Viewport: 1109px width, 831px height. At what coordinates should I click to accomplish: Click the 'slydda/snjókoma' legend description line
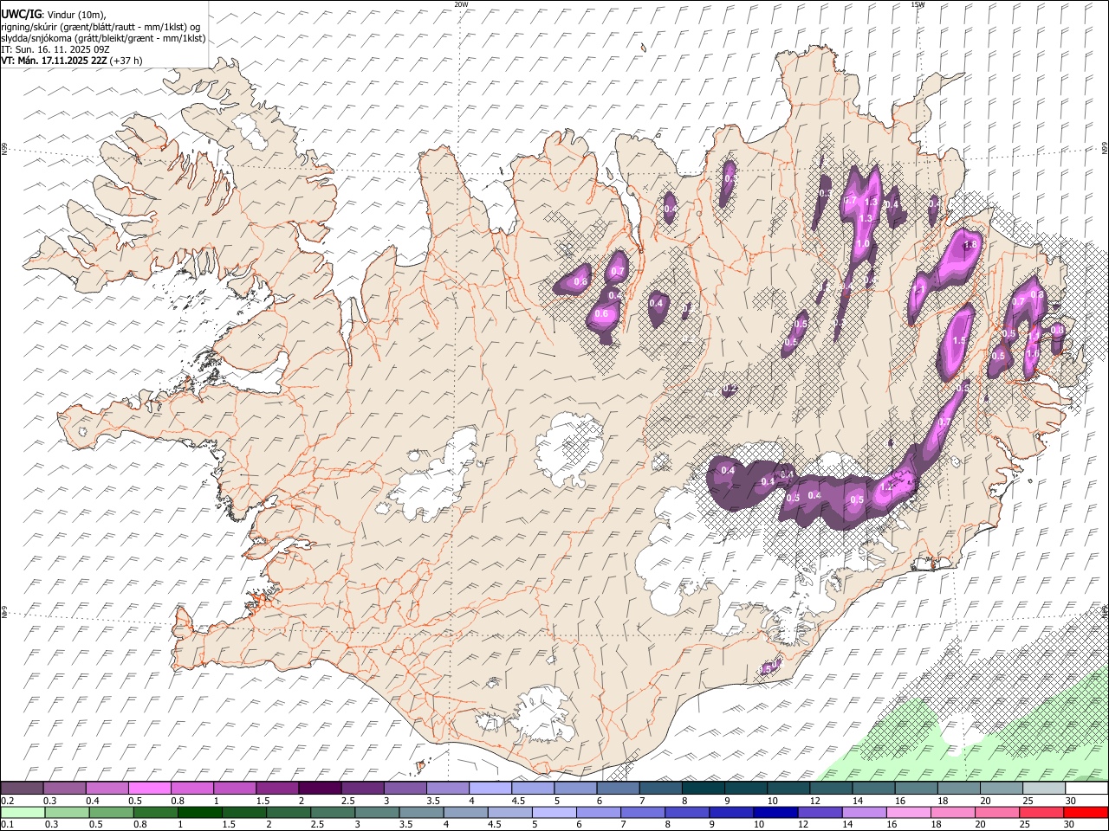click(x=104, y=38)
